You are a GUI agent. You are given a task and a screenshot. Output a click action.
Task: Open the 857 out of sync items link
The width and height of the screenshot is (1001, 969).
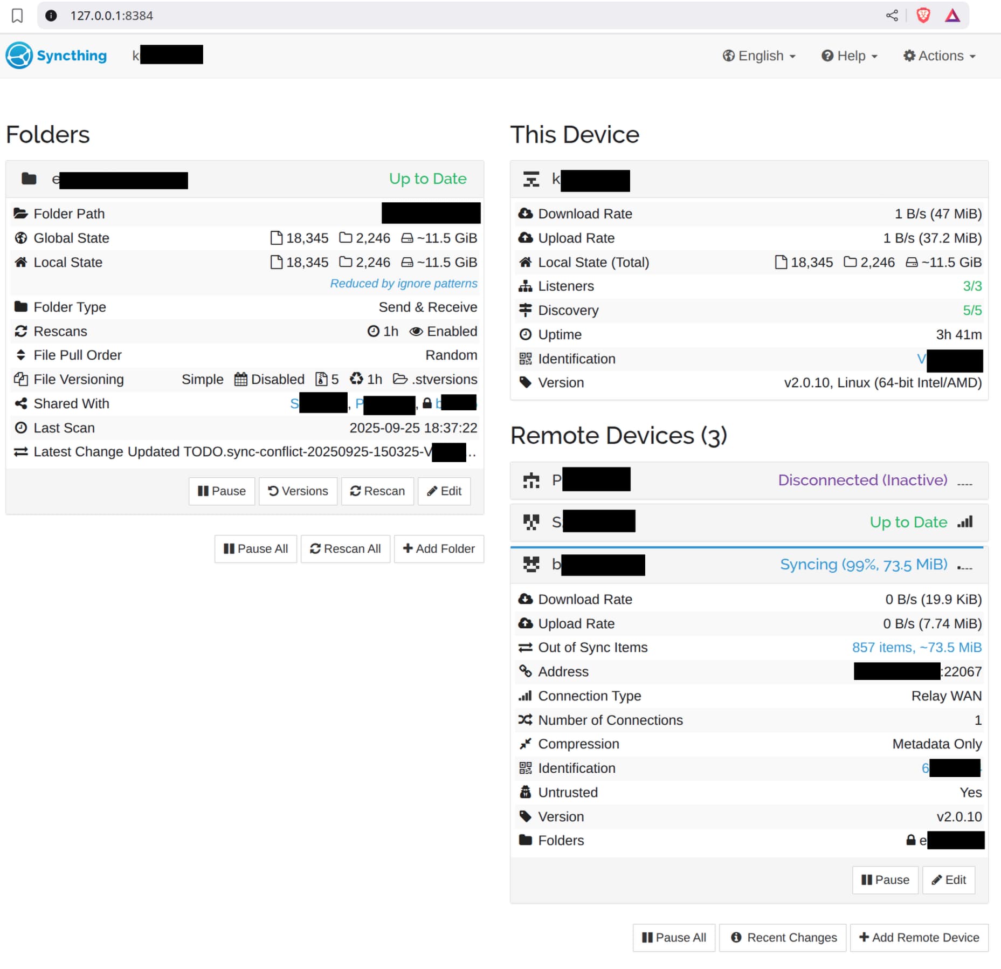click(916, 647)
